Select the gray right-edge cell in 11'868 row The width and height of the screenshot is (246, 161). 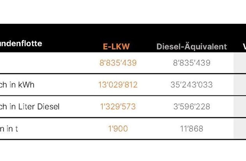240,129
